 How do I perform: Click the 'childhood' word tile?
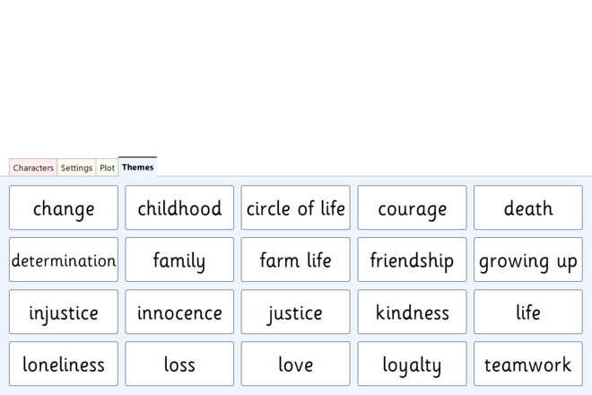pos(179,208)
